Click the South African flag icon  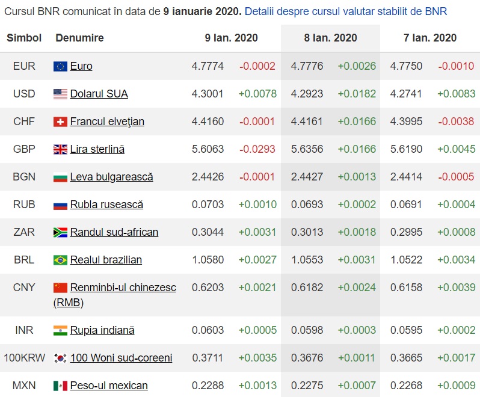click(60, 232)
